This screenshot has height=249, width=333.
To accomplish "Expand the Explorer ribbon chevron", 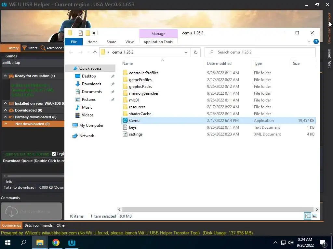I will click(x=309, y=41).
